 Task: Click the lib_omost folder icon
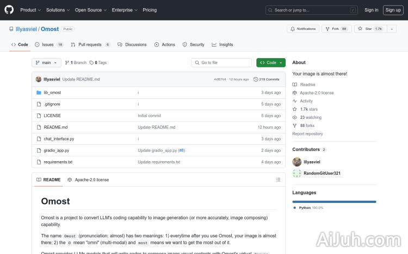point(39,93)
